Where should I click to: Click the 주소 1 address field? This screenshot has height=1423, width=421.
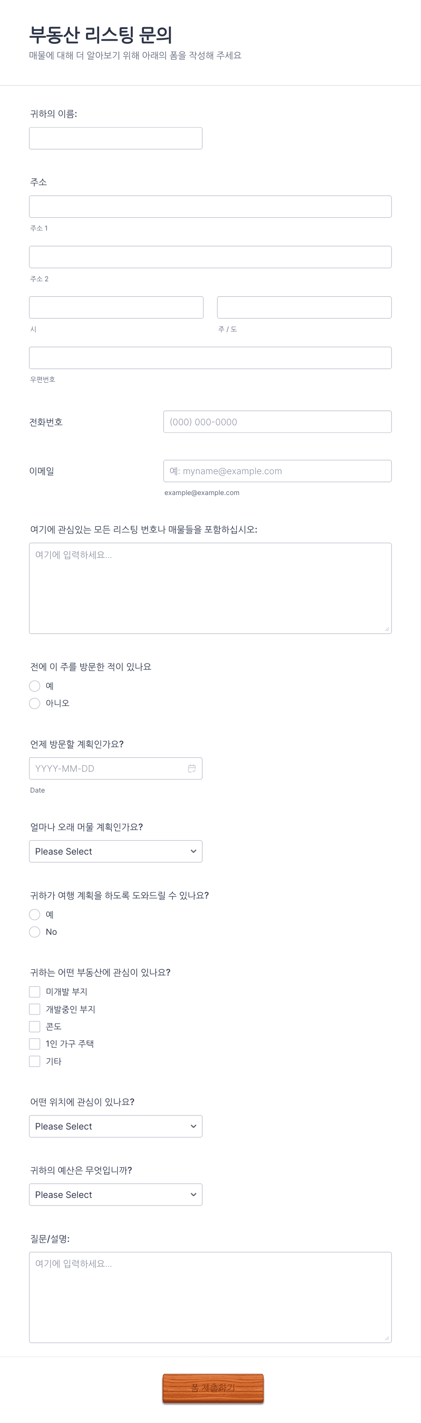tap(210, 207)
